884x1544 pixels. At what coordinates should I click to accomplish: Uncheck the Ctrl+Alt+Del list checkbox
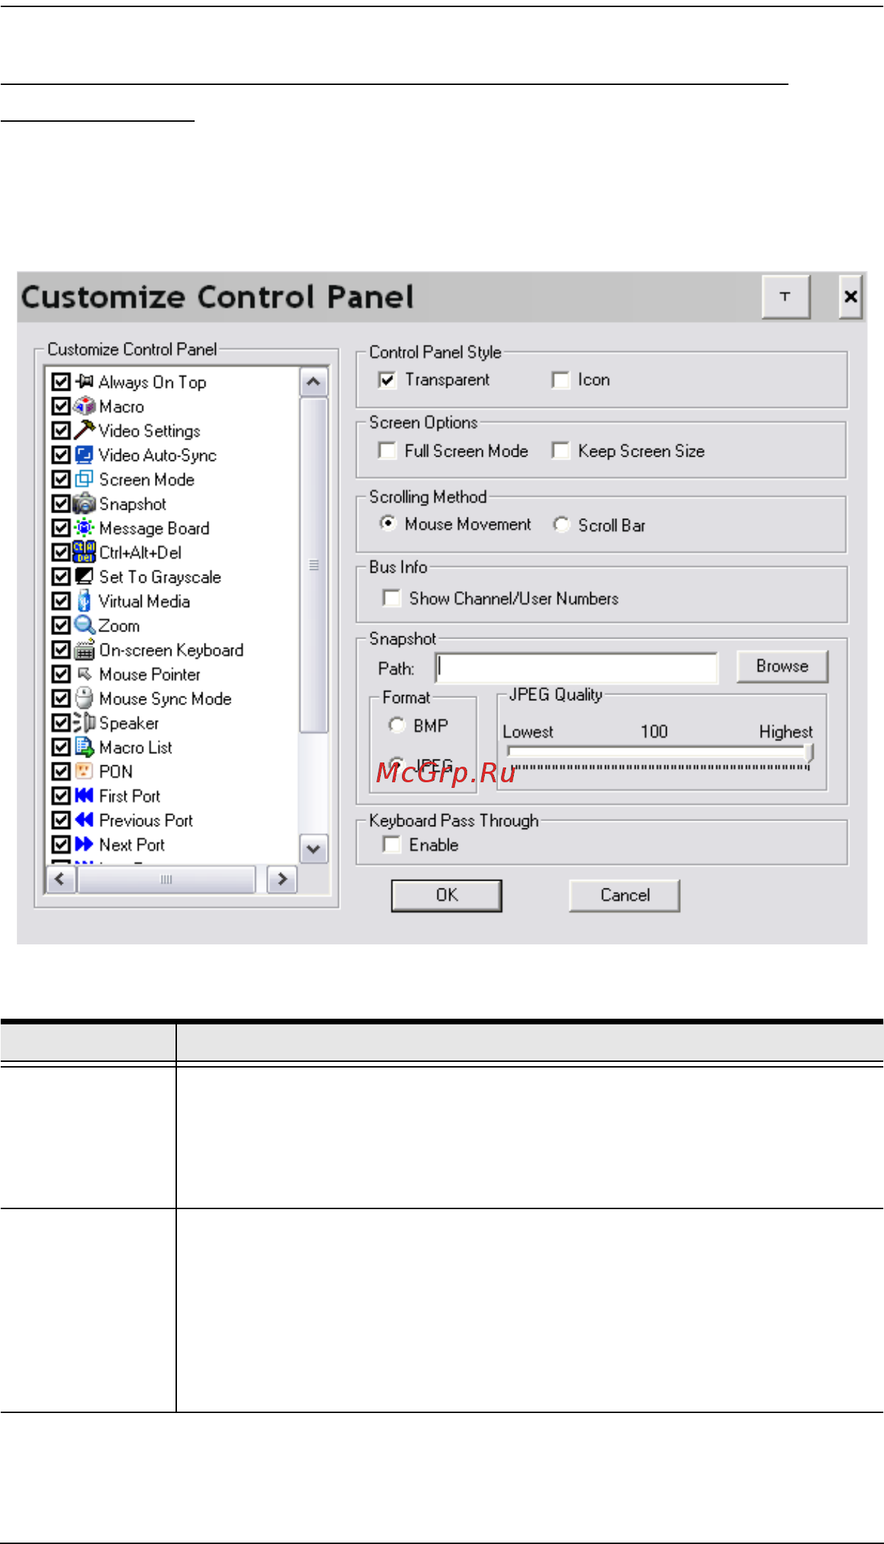[x=62, y=552]
